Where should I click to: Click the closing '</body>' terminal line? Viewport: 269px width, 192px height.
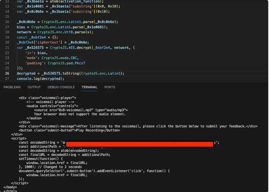pyautogui.click(x=10, y=187)
